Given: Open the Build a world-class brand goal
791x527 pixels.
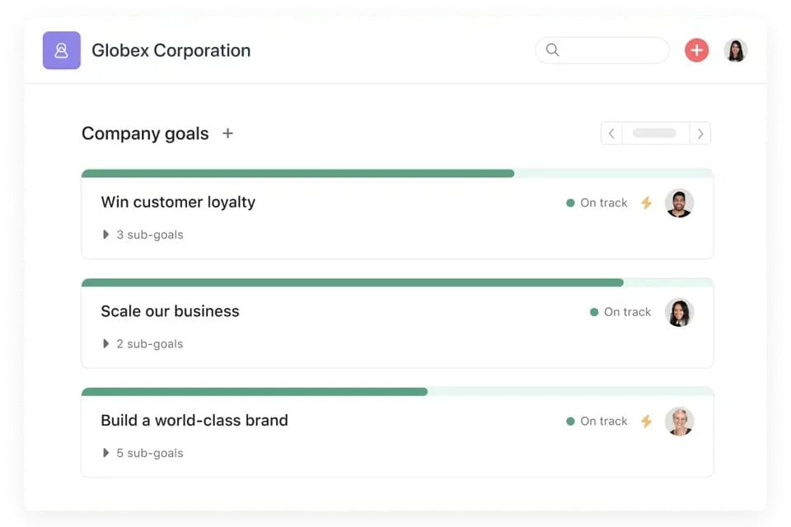Looking at the screenshot, I should [194, 420].
